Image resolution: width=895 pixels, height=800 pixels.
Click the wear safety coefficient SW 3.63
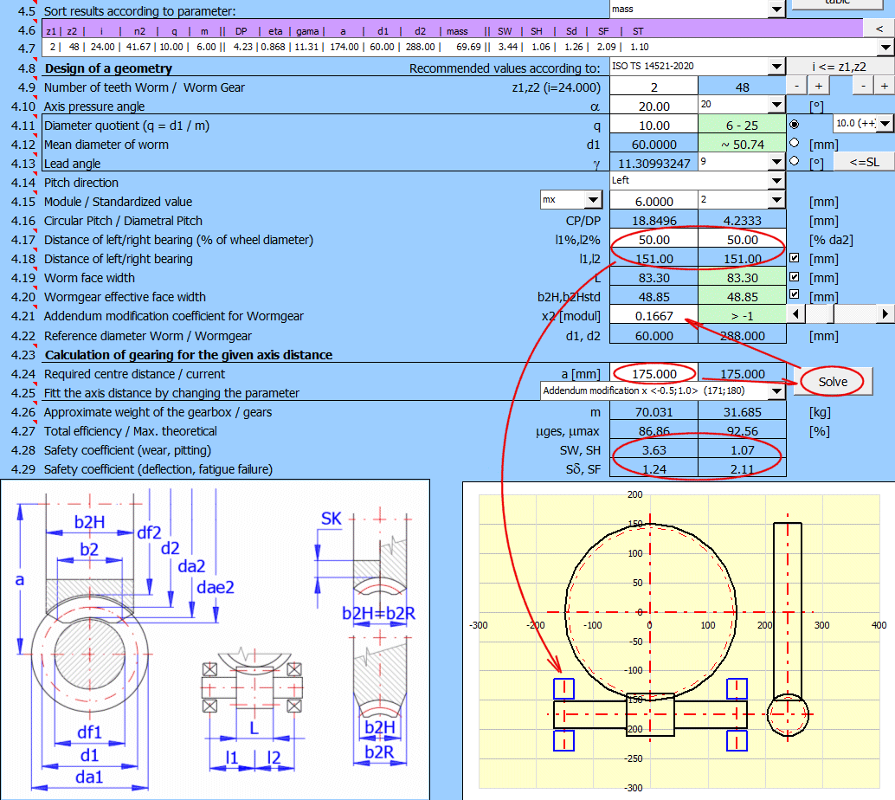654,450
